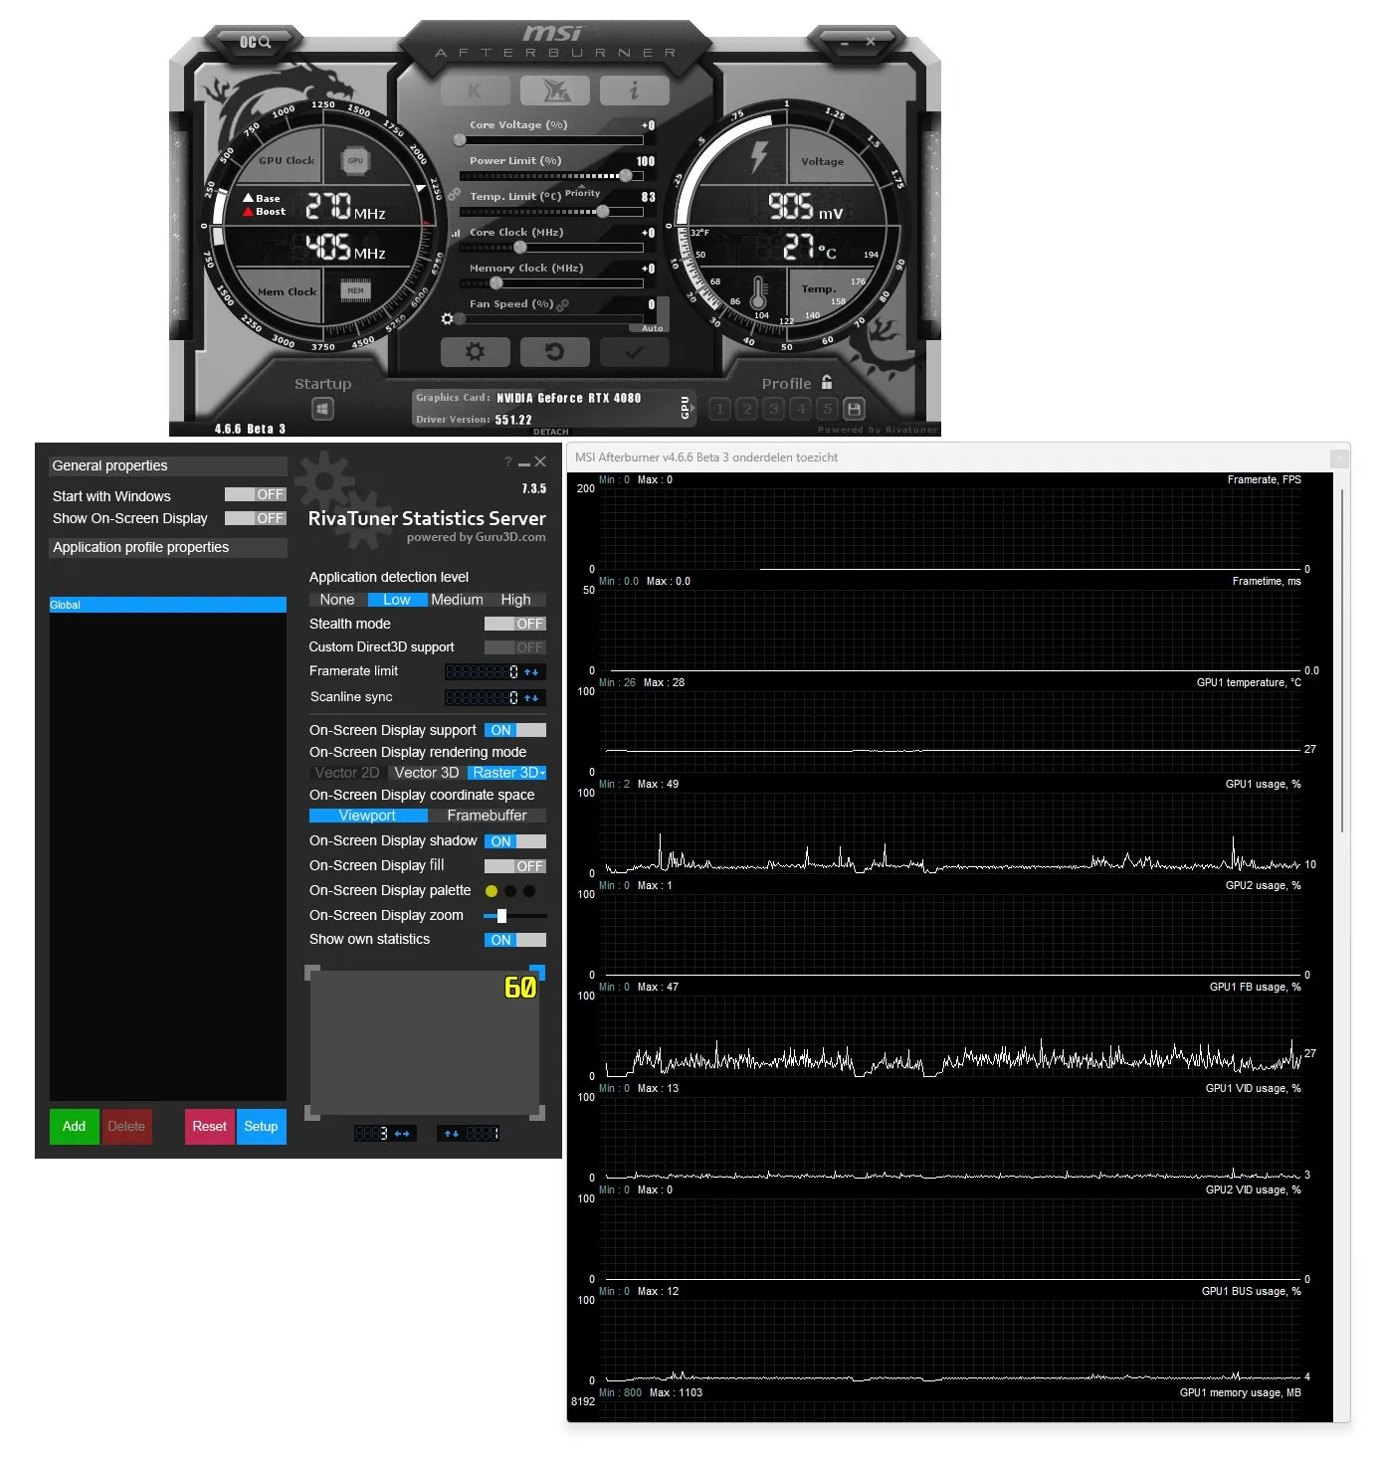The image size is (1380, 1461).
Task: Open the RivaTuner Setup dialog
Action: pyautogui.click(x=261, y=1127)
